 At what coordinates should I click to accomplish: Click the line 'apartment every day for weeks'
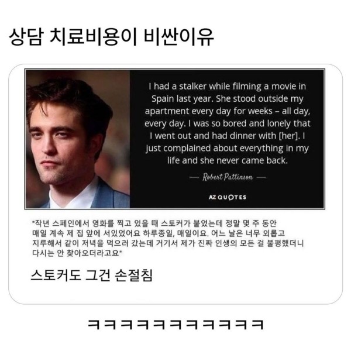228,111
